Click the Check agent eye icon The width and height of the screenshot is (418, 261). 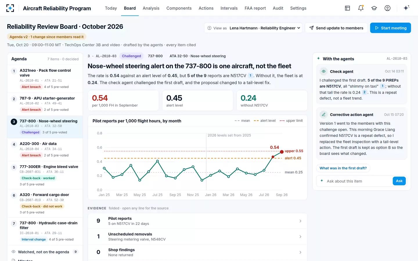pos(324,71)
